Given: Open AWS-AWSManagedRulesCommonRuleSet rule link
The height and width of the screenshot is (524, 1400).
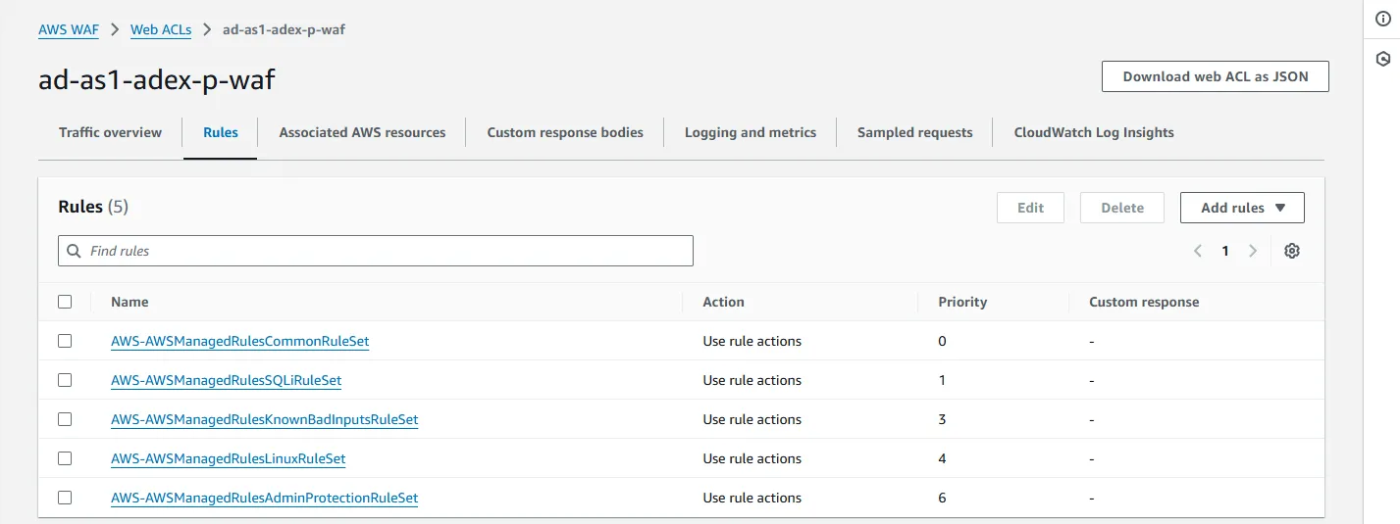Looking at the screenshot, I should click(x=239, y=341).
